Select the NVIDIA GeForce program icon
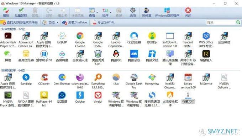The image size is (242, 138). (x=224, y=77)
